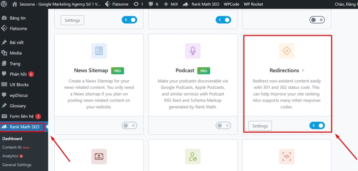This screenshot has width=358, height=171.
Task: Click the Redirections module title
Action: click(284, 71)
